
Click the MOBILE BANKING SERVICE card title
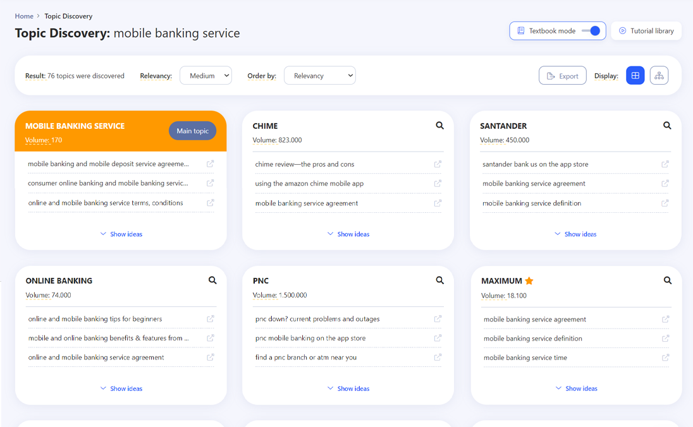point(75,126)
